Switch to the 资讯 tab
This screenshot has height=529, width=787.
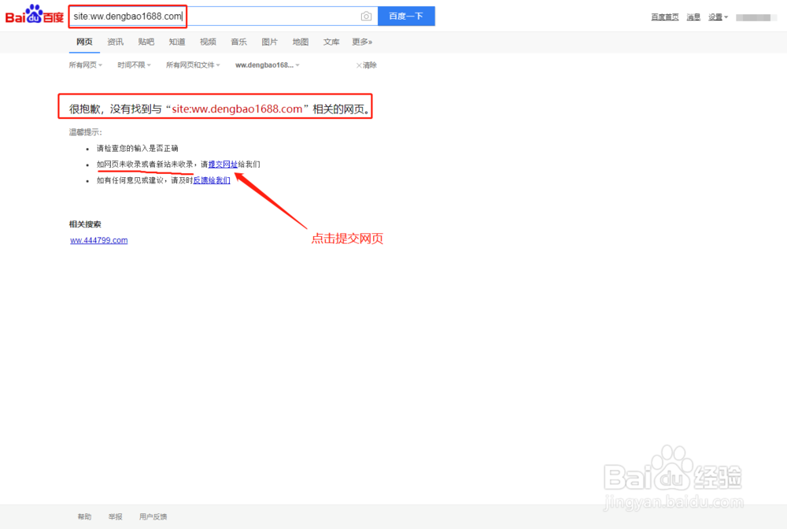point(116,42)
